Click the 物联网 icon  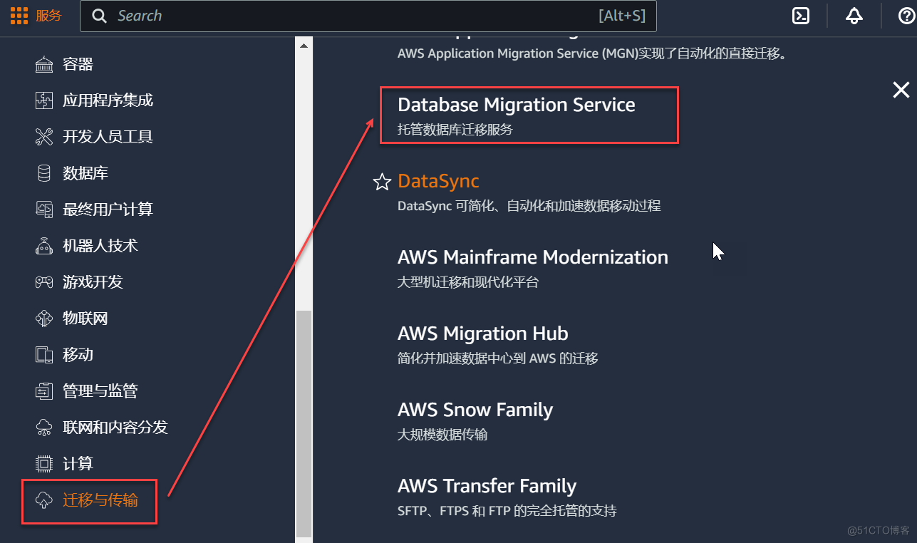44,319
